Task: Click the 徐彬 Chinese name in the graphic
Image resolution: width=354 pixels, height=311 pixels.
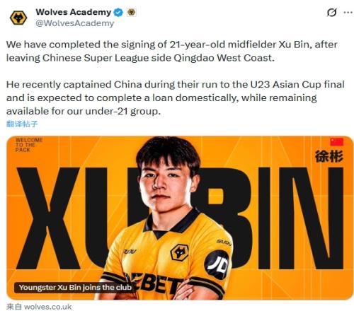Action: pos(329,156)
